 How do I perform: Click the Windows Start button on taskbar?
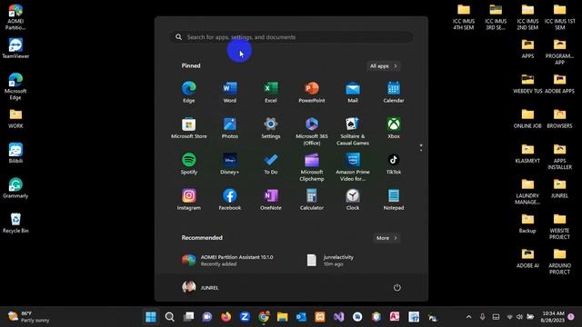tap(151, 317)
